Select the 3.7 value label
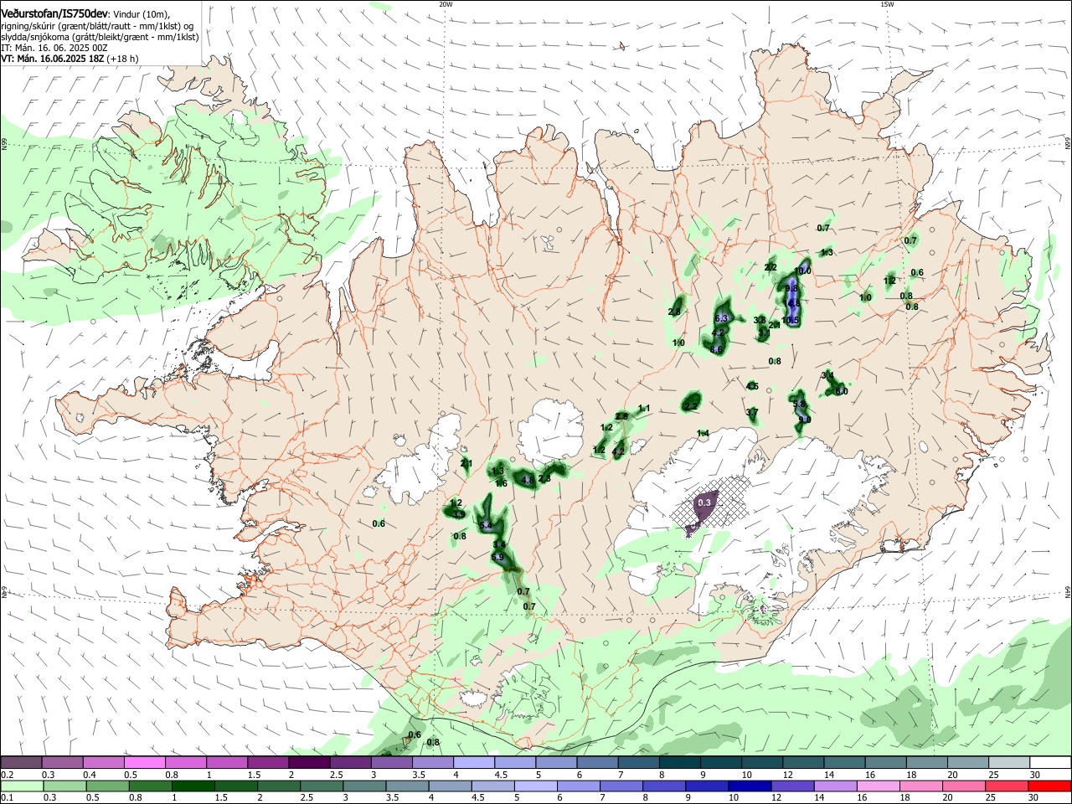 click(x=752, y=412)
